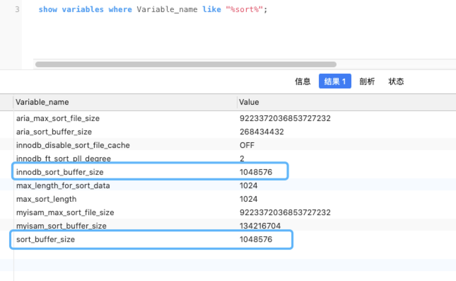Click value 268434432 of aria_sort_buffer_size
Viewport: 456px width, 281px height.
262,132
